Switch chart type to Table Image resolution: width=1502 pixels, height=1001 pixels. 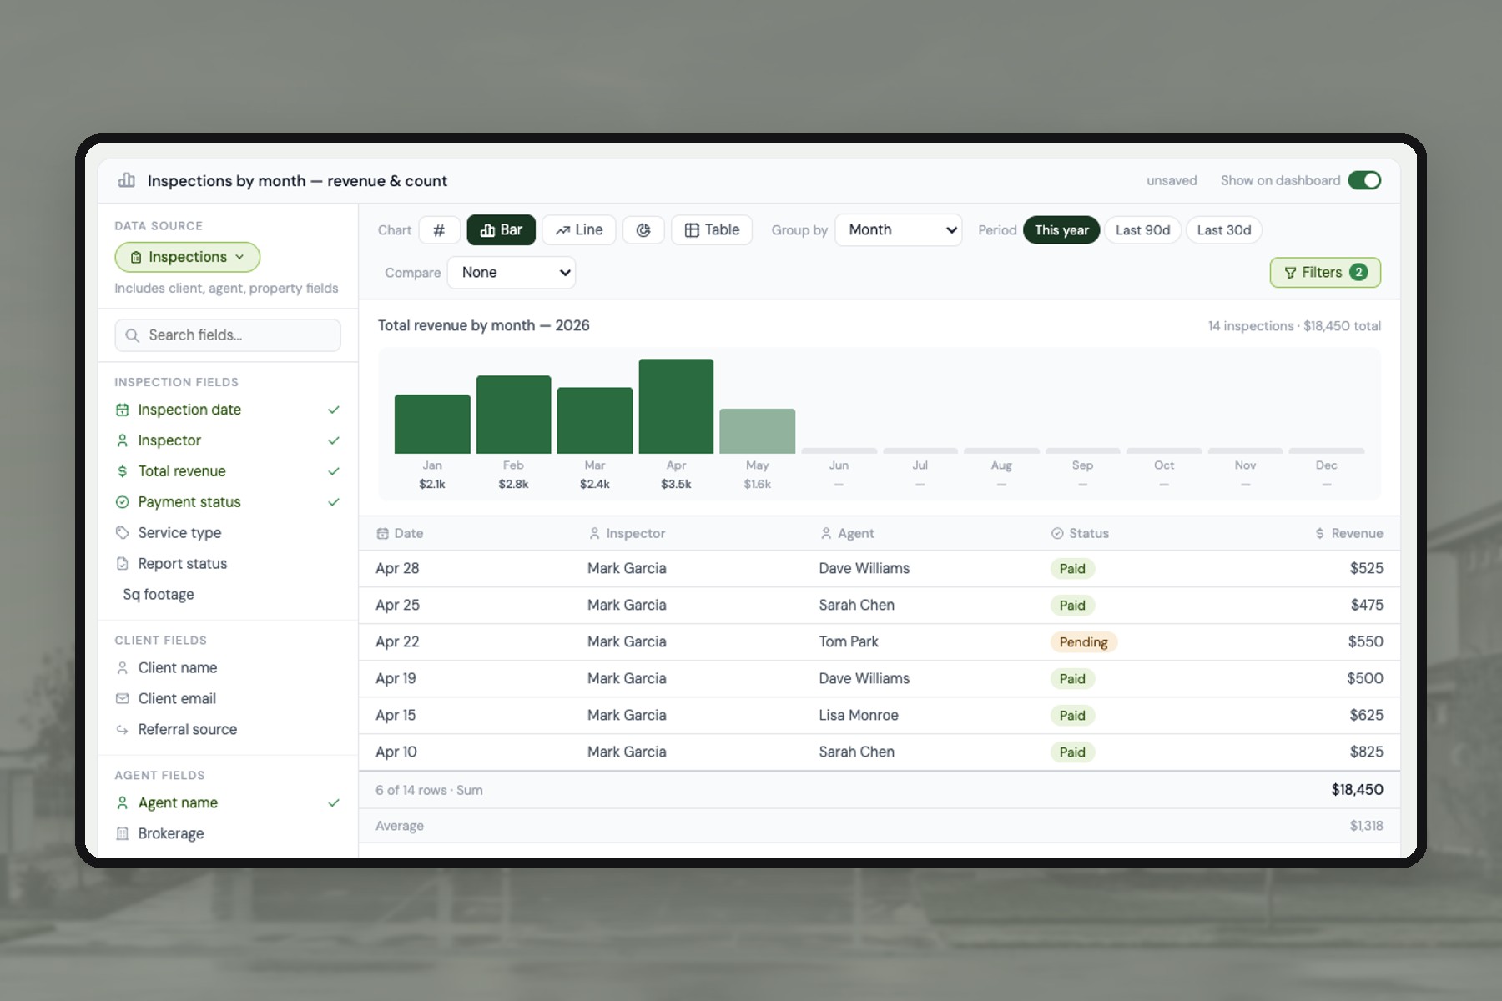(712, 230)
